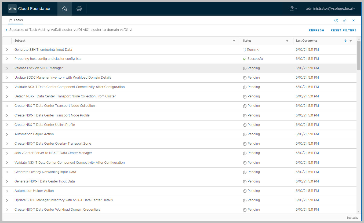Collapse the Tasks panel with minimize arrows icon

tap(345, 20)
